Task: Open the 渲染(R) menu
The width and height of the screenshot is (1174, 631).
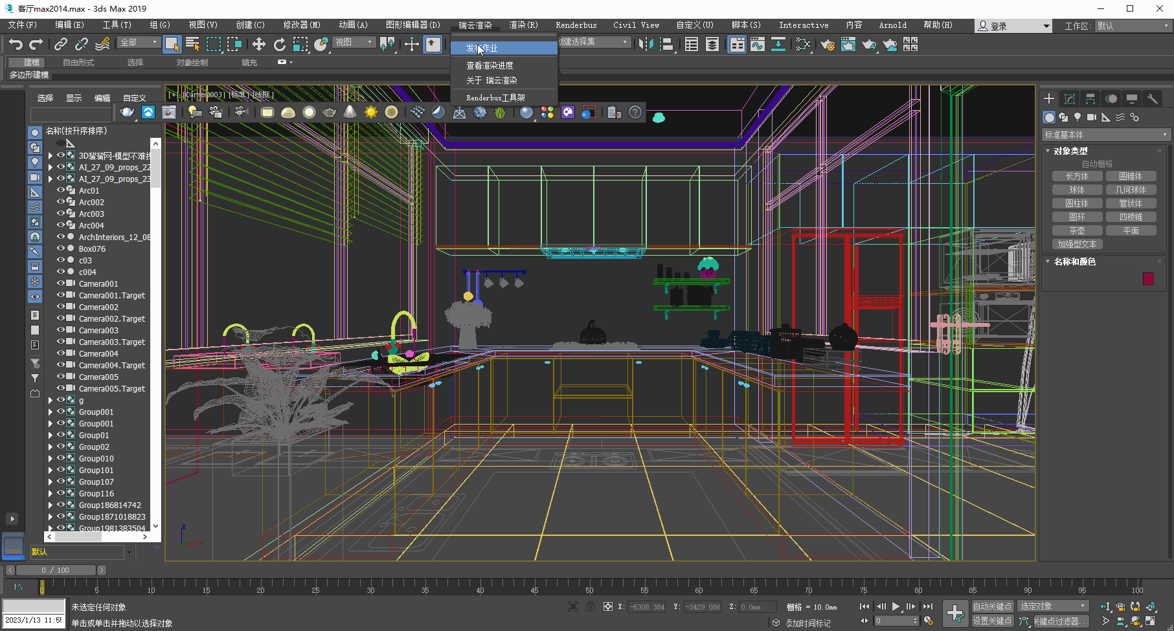Action: click(x=523, y=25)
